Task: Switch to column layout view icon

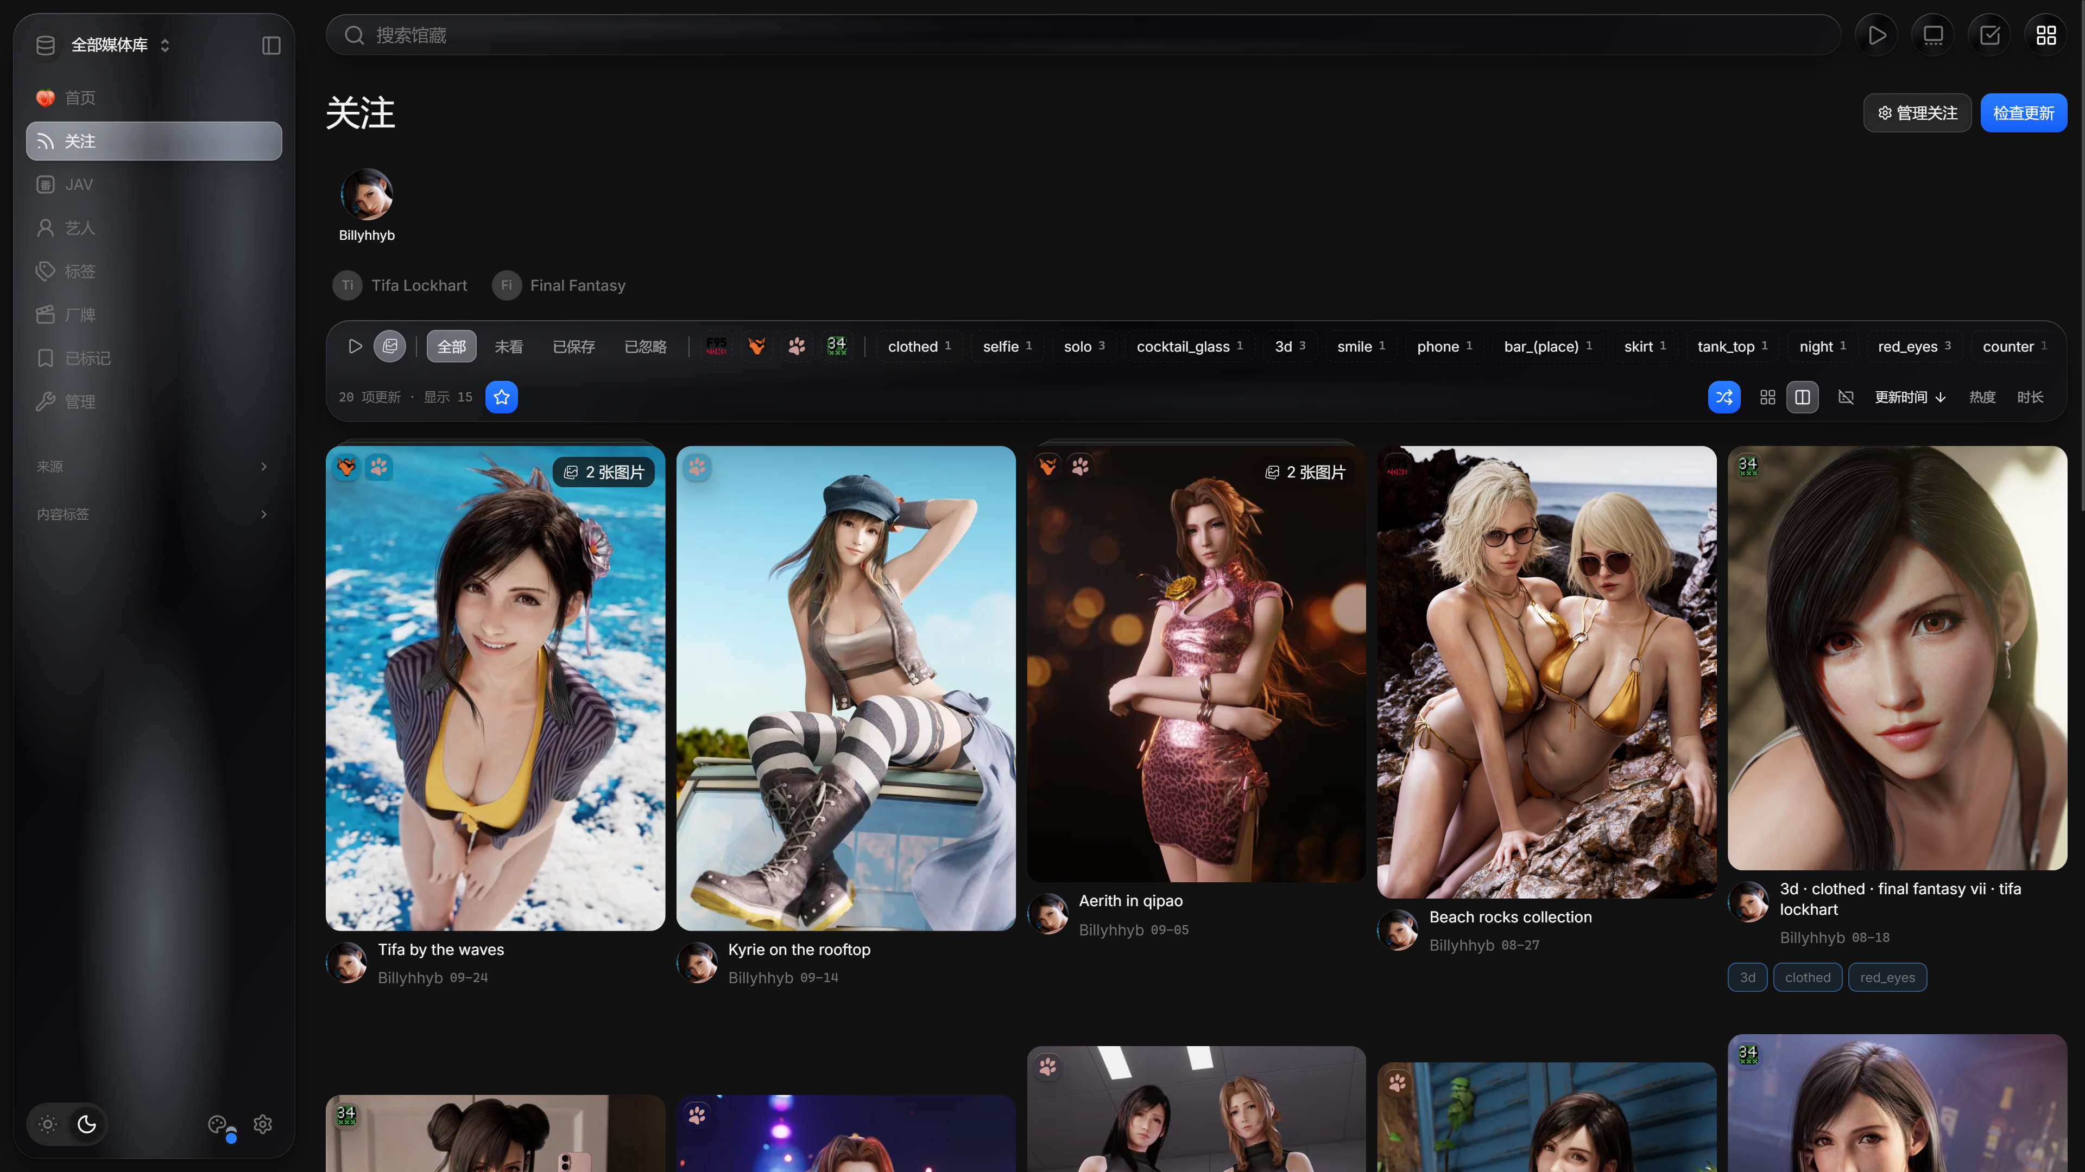Action: point(1803,397)
